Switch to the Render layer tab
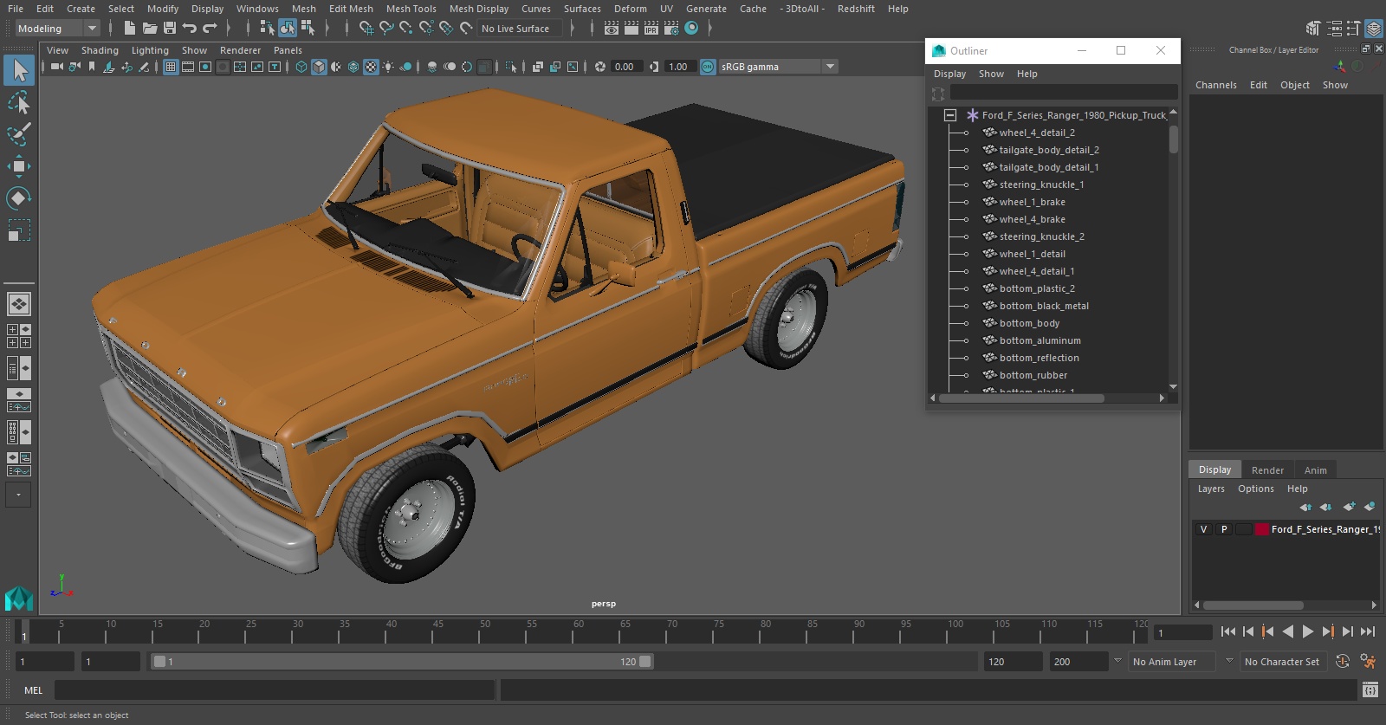Image resolution: width=1386 pixels, height=725 pixels. (1267, 470)
